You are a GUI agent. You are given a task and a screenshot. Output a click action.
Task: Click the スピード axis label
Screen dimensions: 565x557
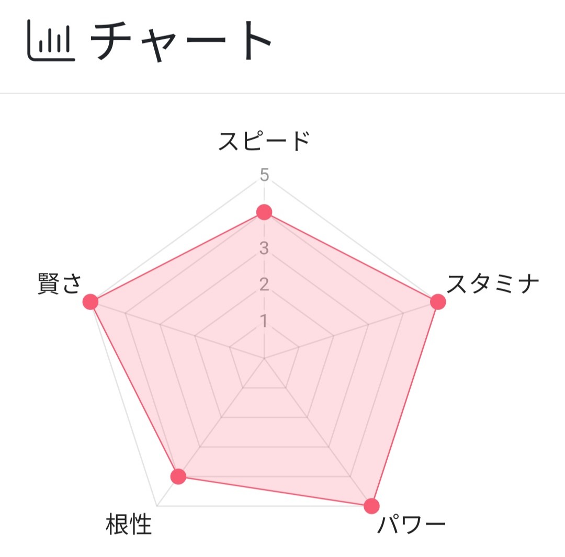click(264, 141)
